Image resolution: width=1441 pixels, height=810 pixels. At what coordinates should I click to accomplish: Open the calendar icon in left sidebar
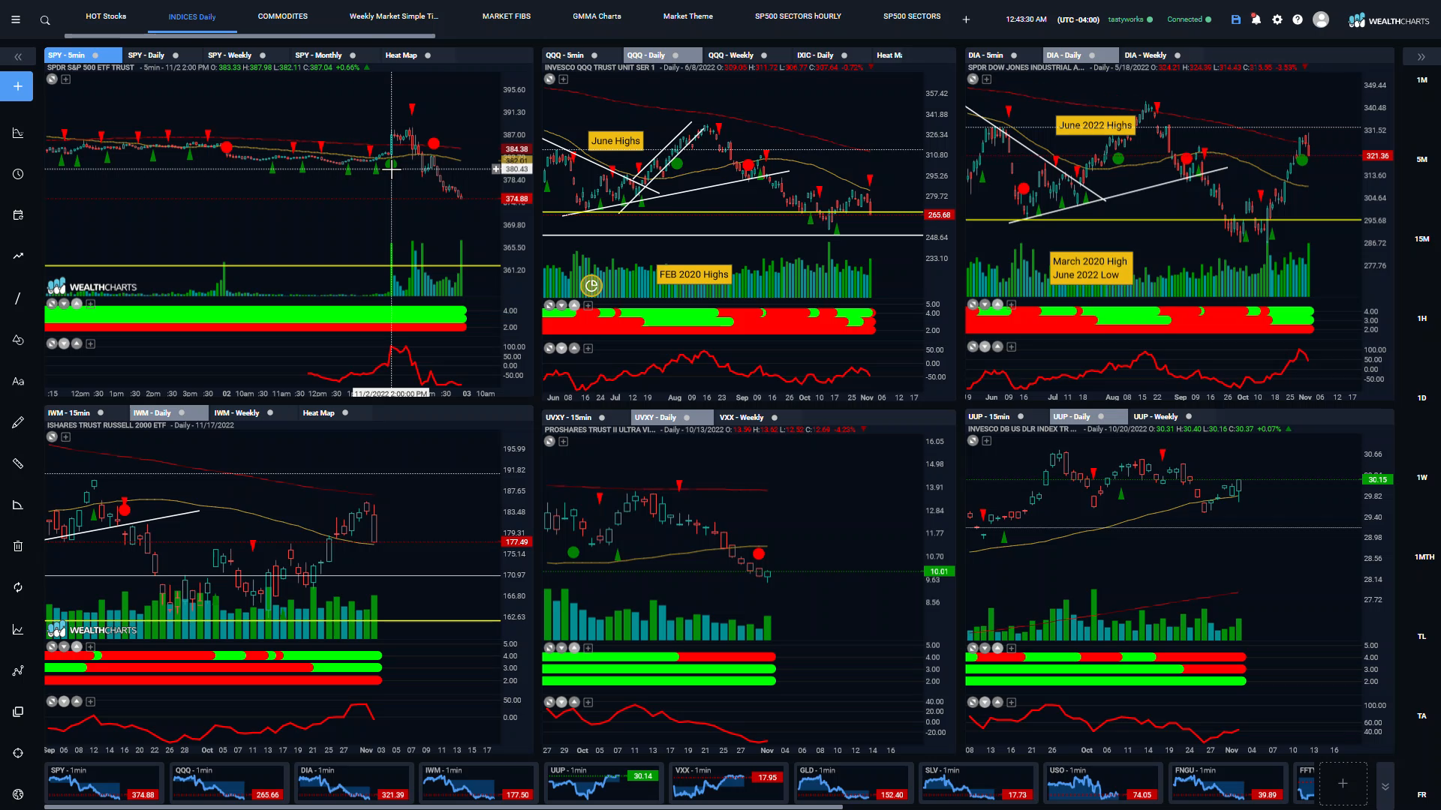tap(18, 215)
